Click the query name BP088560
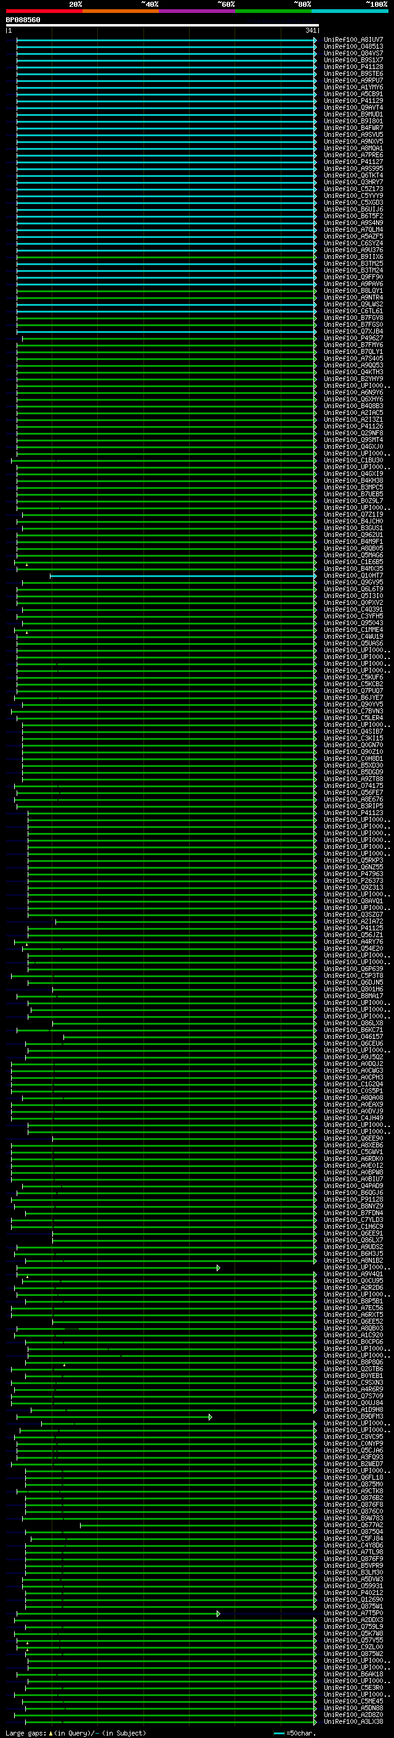This screenshot has width=394, height=1738. pyautogui.click(x=23, y=20)
